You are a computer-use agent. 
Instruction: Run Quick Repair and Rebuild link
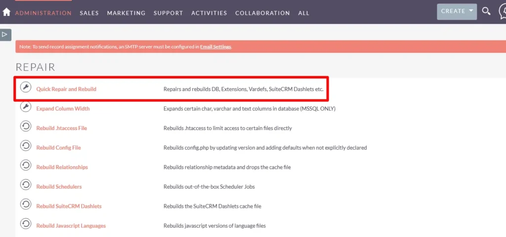click(66, 89)
